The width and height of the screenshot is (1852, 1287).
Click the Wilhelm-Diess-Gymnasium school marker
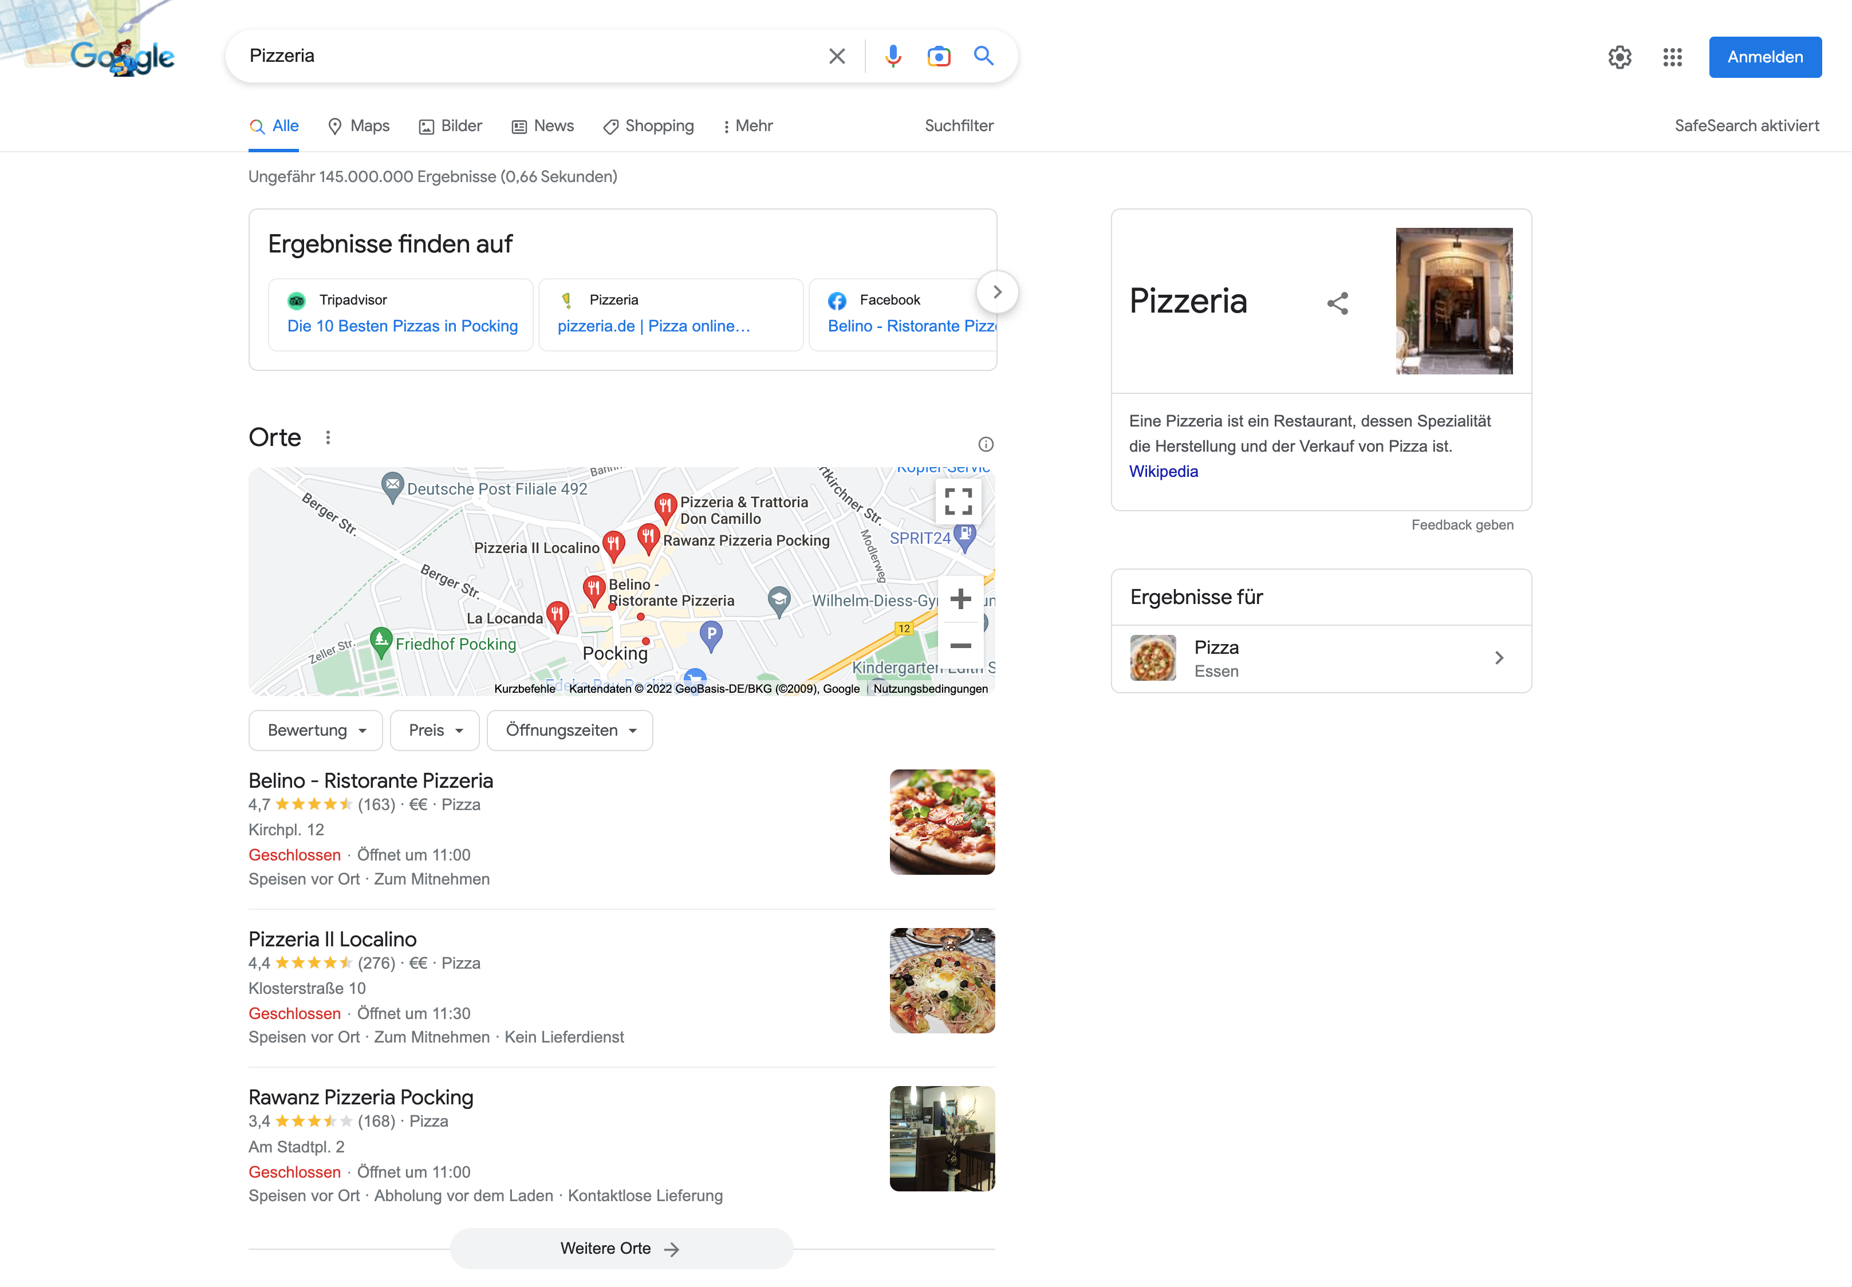778,601
